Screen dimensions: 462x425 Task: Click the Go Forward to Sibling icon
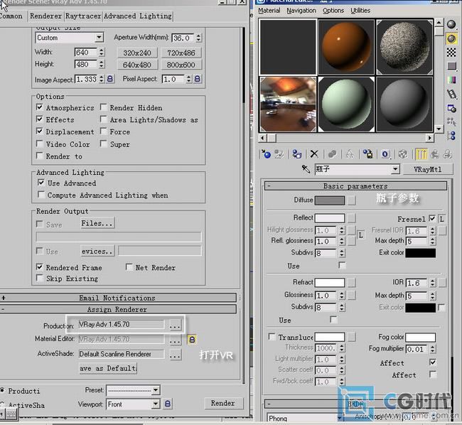448,154
